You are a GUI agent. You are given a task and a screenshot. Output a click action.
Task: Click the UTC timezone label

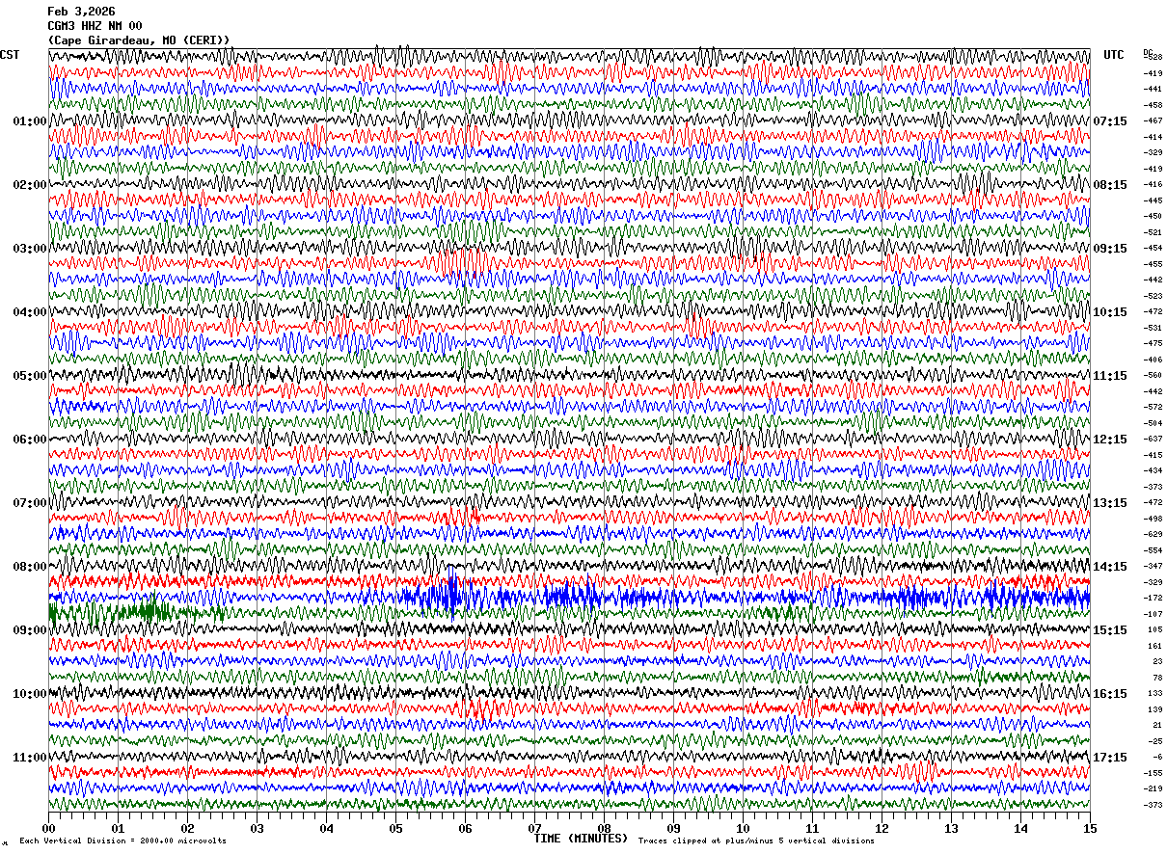(x=1114, y=55)
